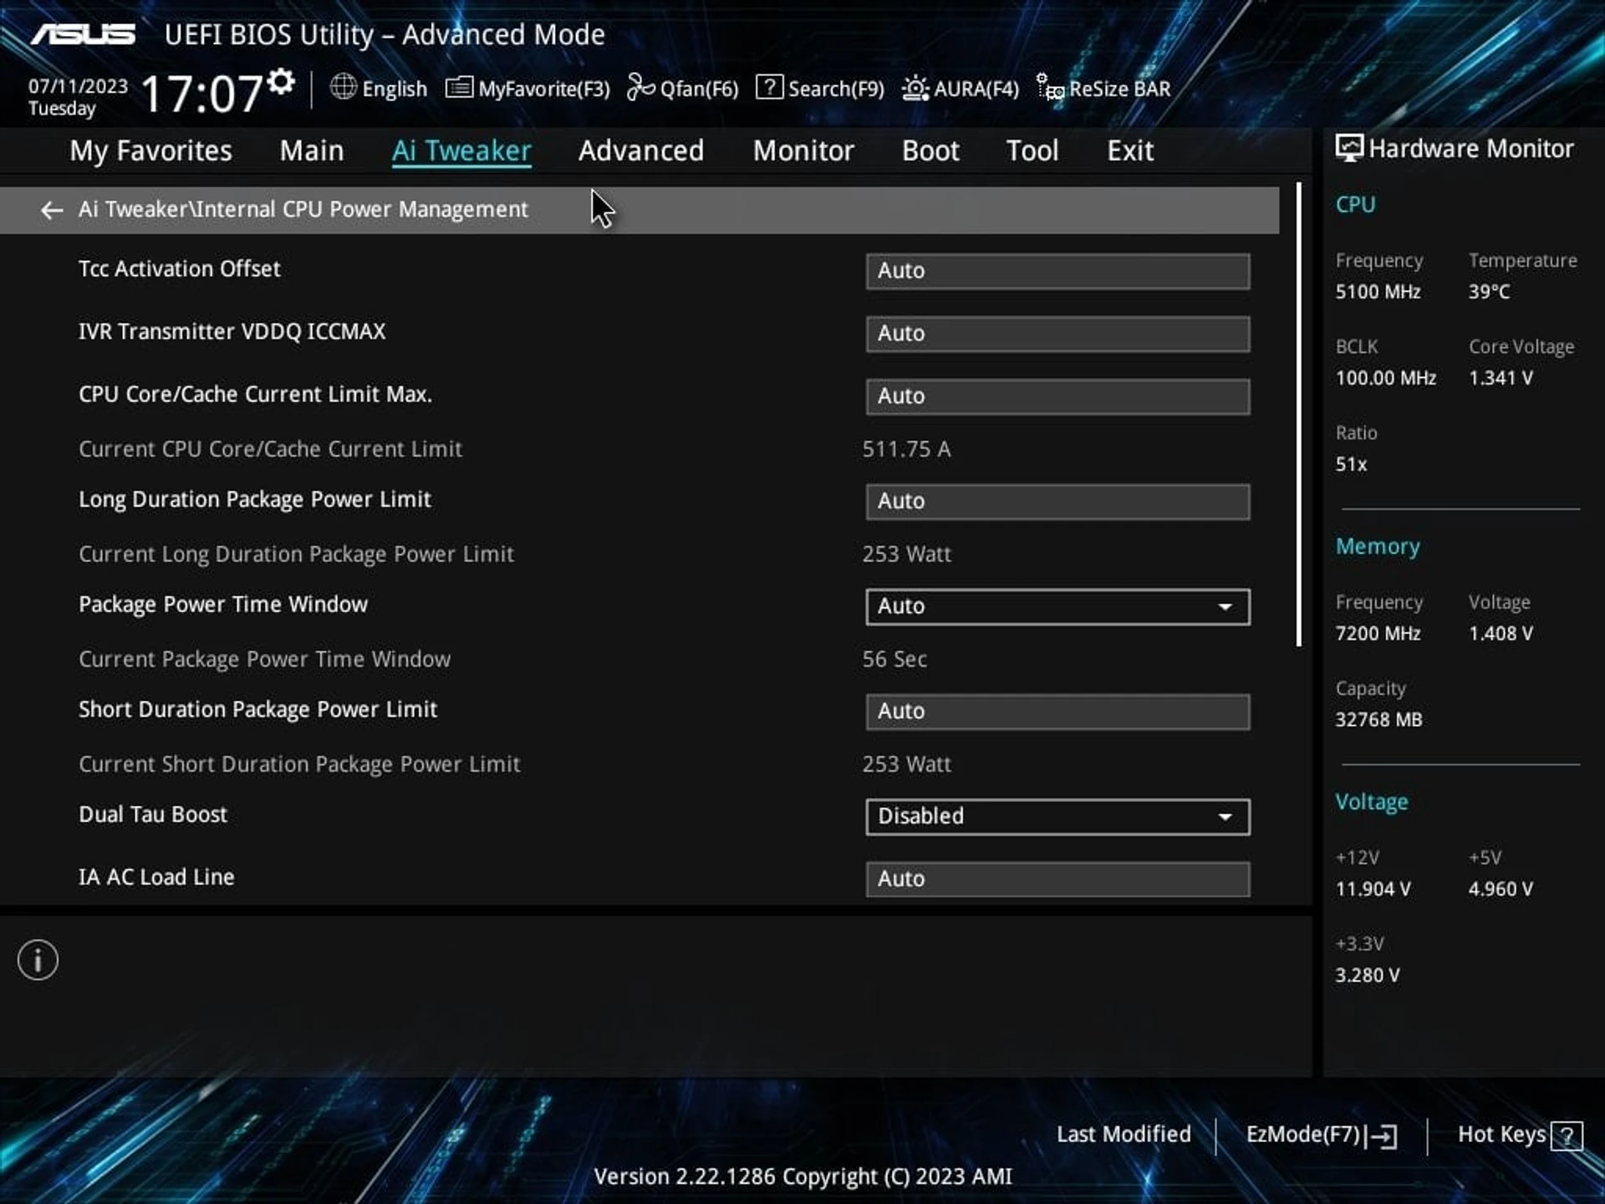
Task: Click the memory capacity 32768 MB value
Action: click(1378, 720)
